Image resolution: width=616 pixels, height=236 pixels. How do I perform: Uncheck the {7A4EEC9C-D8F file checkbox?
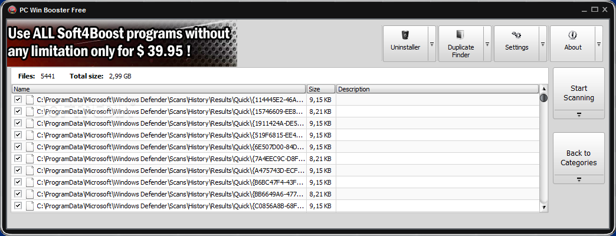coord(18,158)
